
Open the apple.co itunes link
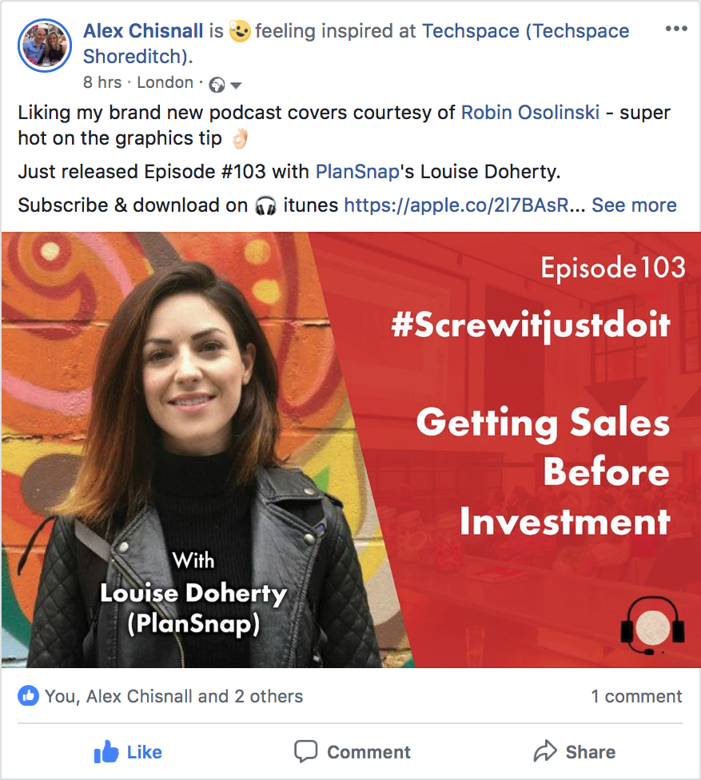[464, 205]
